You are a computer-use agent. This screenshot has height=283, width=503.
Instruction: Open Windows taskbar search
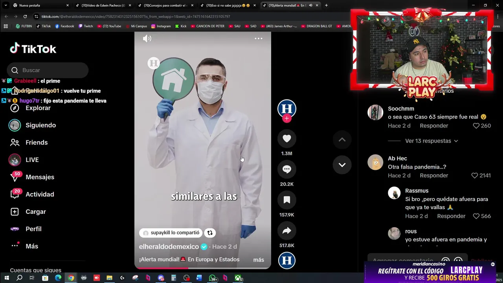[19, 278]
